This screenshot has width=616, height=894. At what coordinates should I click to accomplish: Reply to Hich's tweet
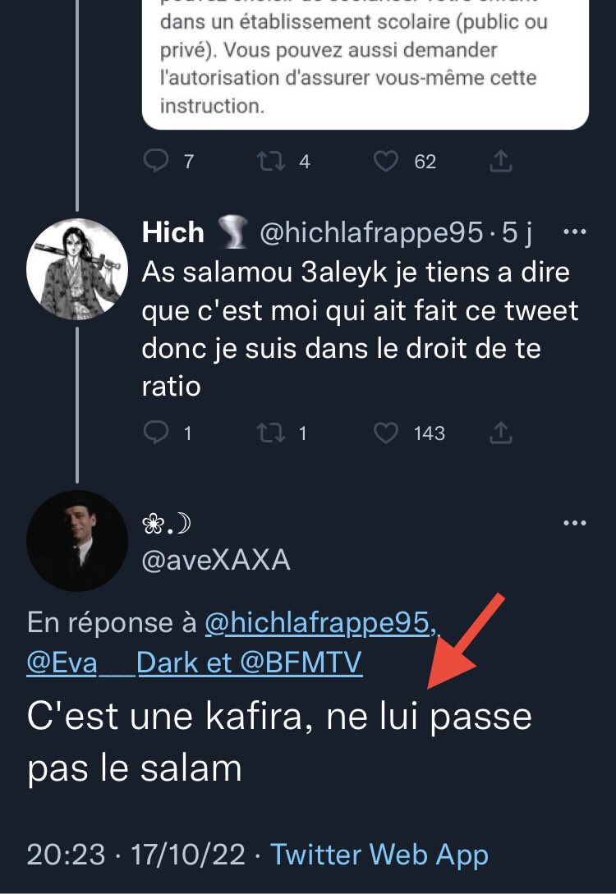pos(156,433)
